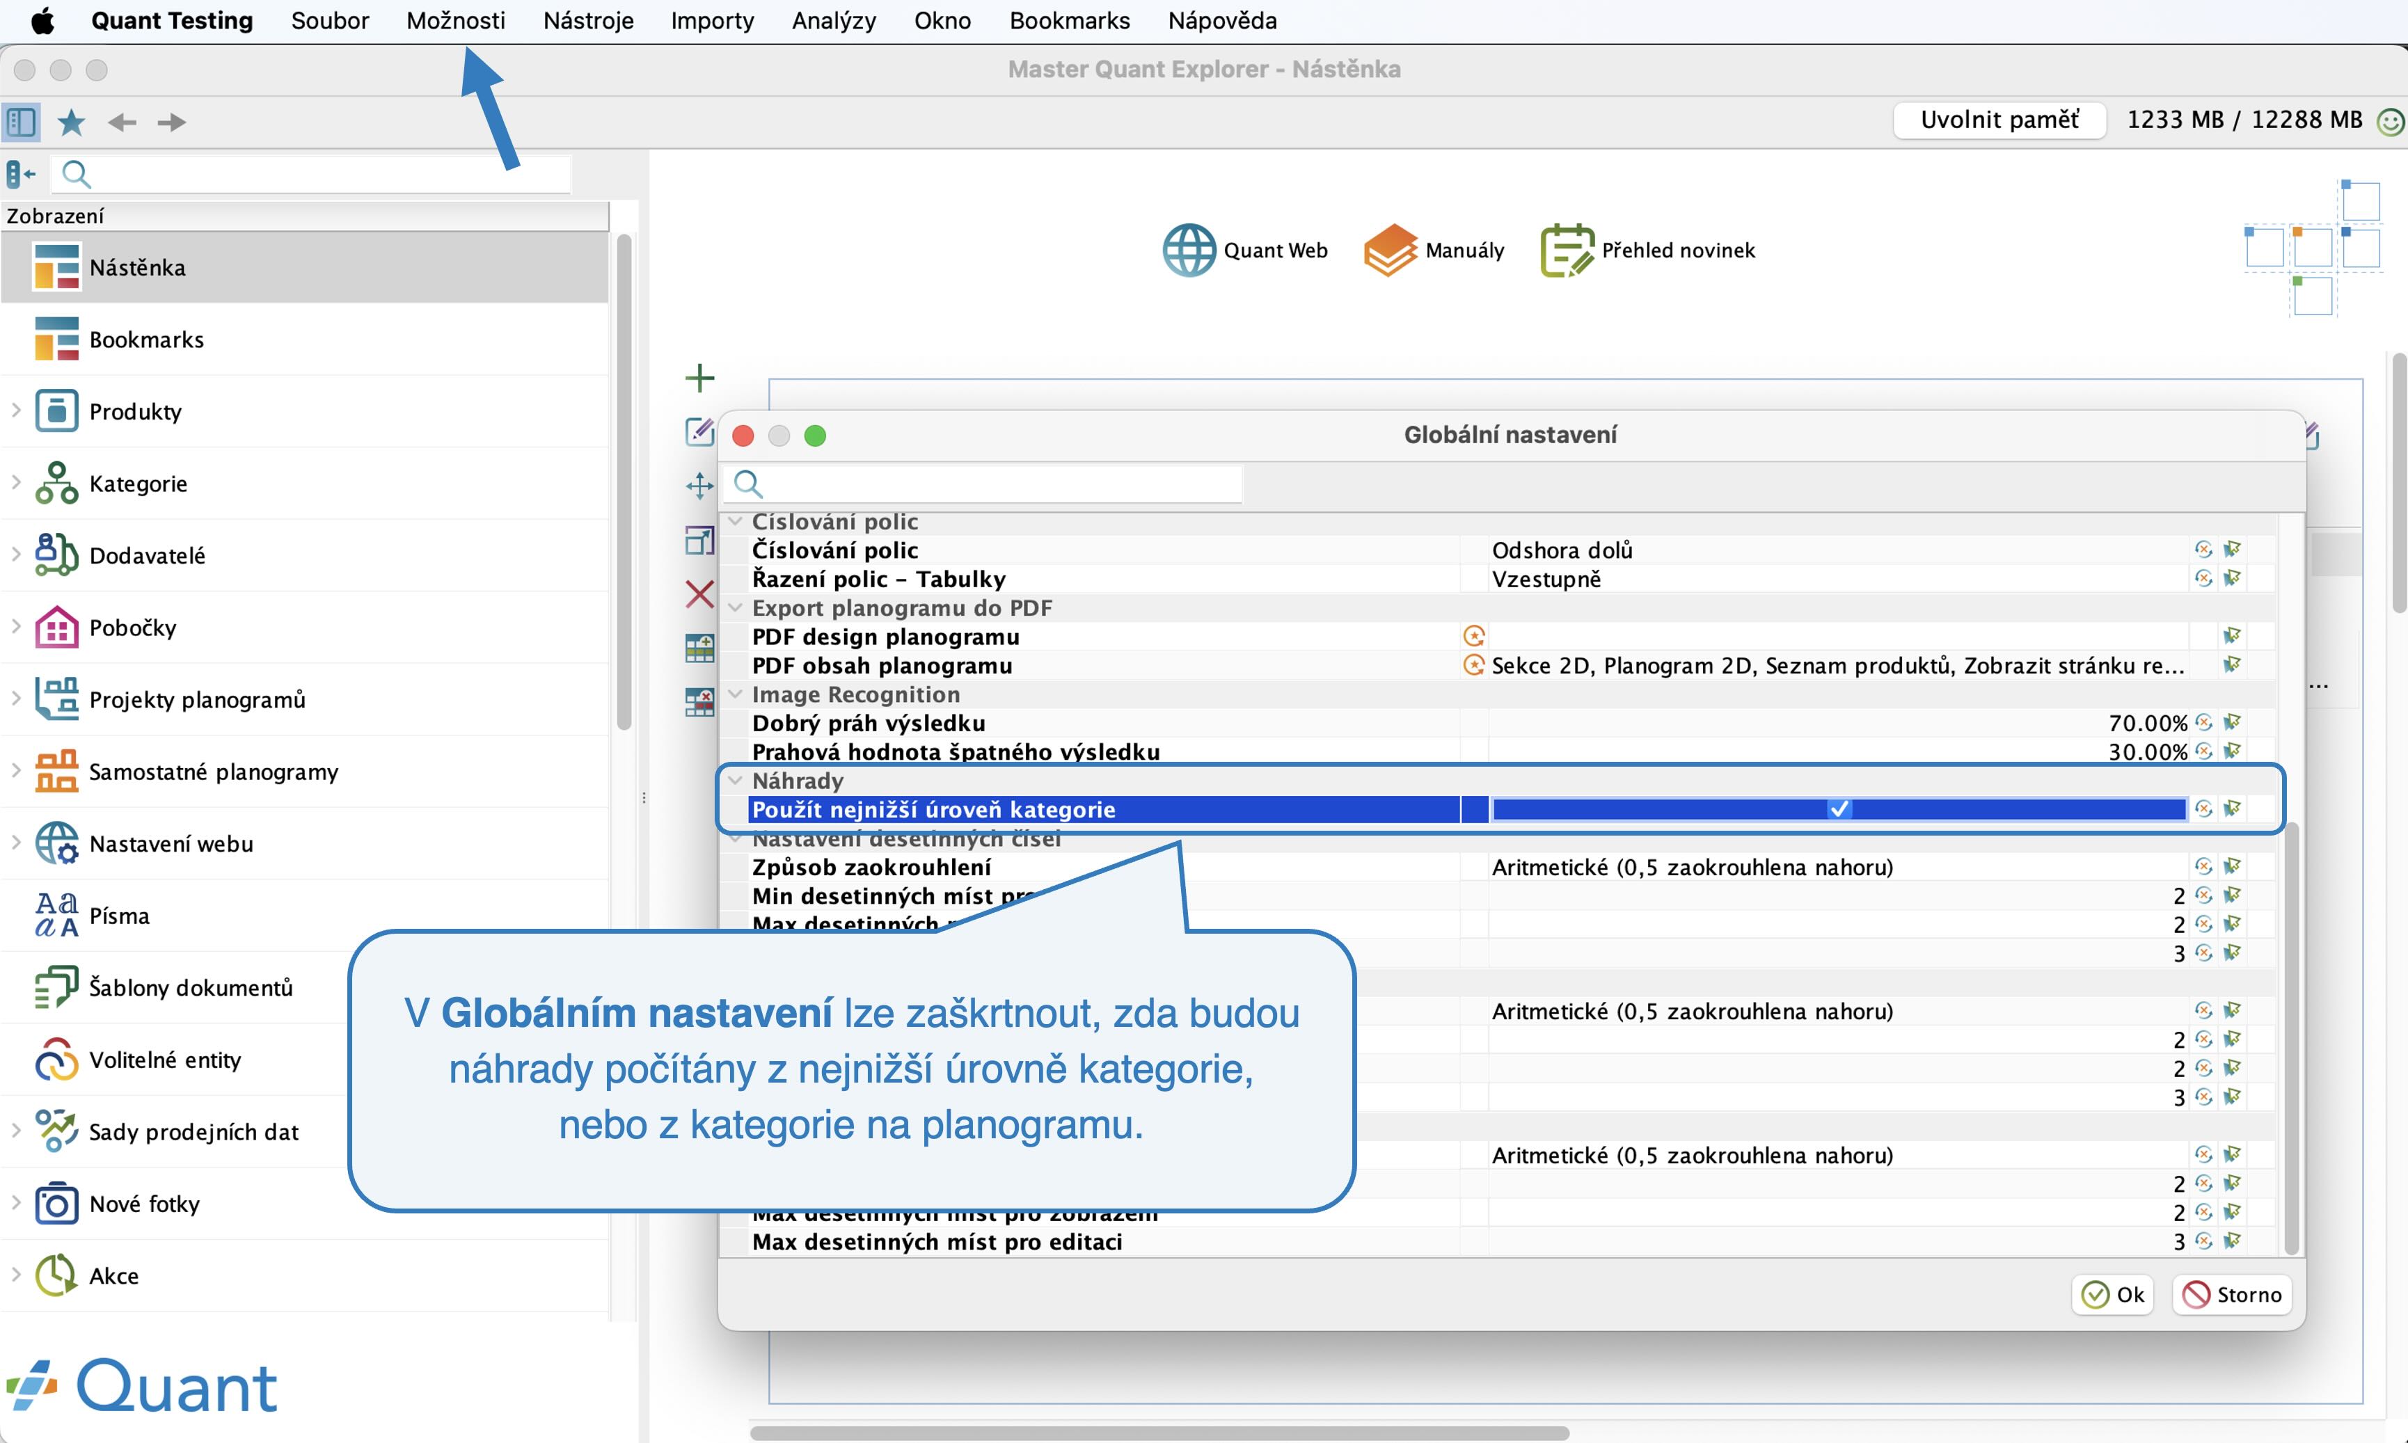Click the Uvolnit paměť button
The width and height of the screenshot is (2408, 1443).
click(x=1999, y=120)
